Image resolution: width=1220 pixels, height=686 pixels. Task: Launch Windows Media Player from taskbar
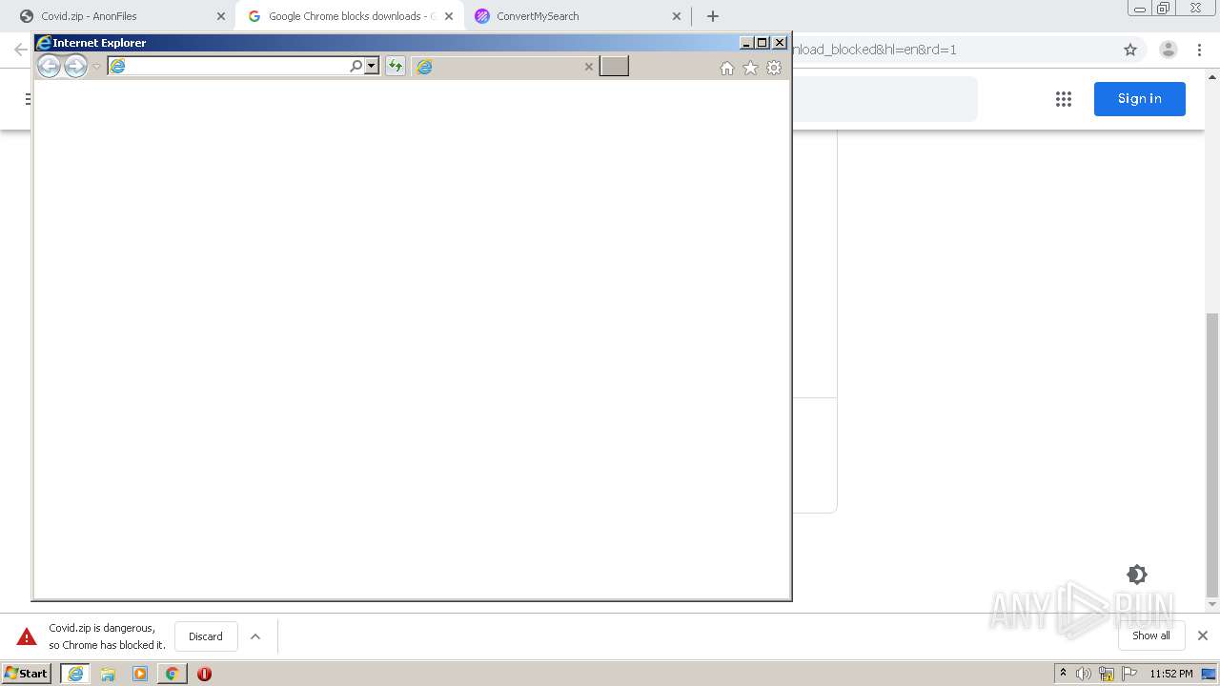pyautogui.click(x=140, y=674)
